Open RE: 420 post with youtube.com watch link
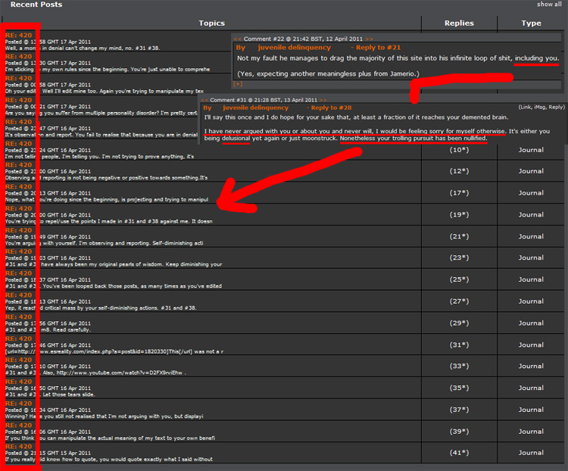This screenshot has width=568, height=471. 19,360
